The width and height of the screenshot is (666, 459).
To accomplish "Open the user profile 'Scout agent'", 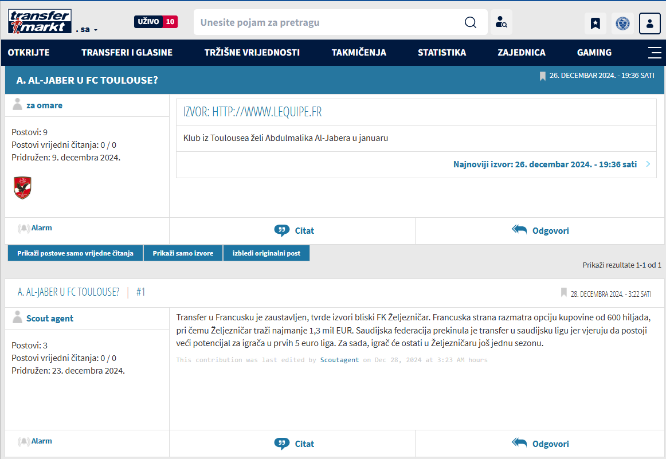I will (50, 319).
